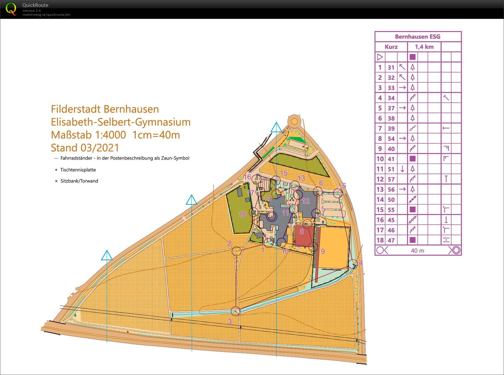Click the roundabout at the map's top
This screenshot has height=375, width=504.
294,121
